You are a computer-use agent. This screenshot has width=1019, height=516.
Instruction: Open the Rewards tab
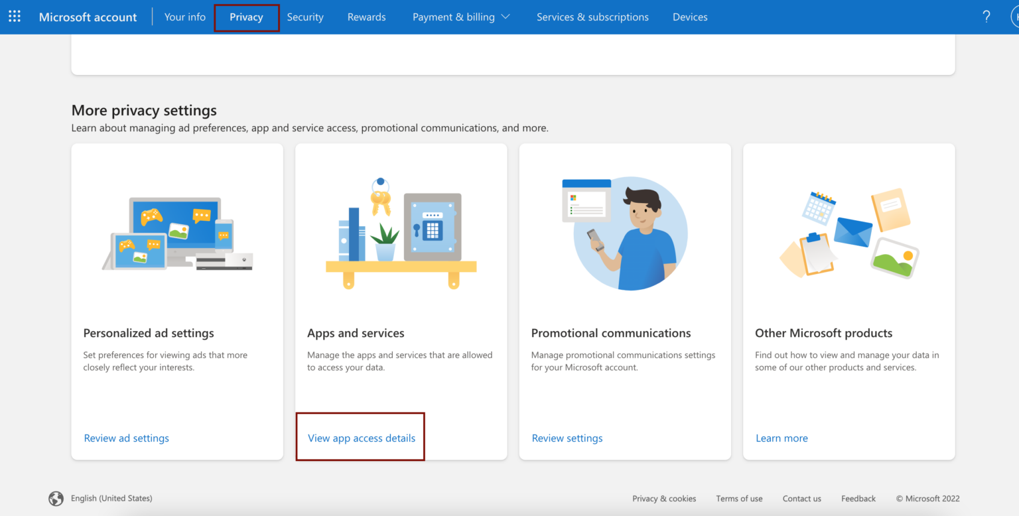[x=366, y=17]
